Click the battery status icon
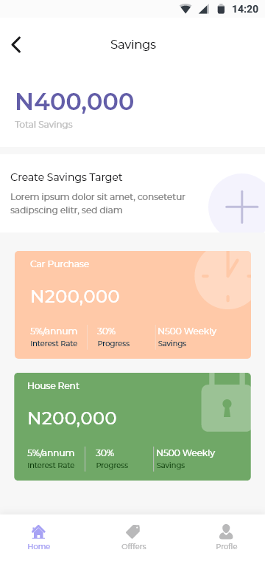 tap(221, 9)
